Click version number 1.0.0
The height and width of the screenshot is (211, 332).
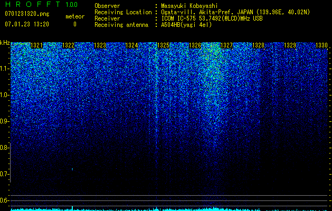[71, 5]
